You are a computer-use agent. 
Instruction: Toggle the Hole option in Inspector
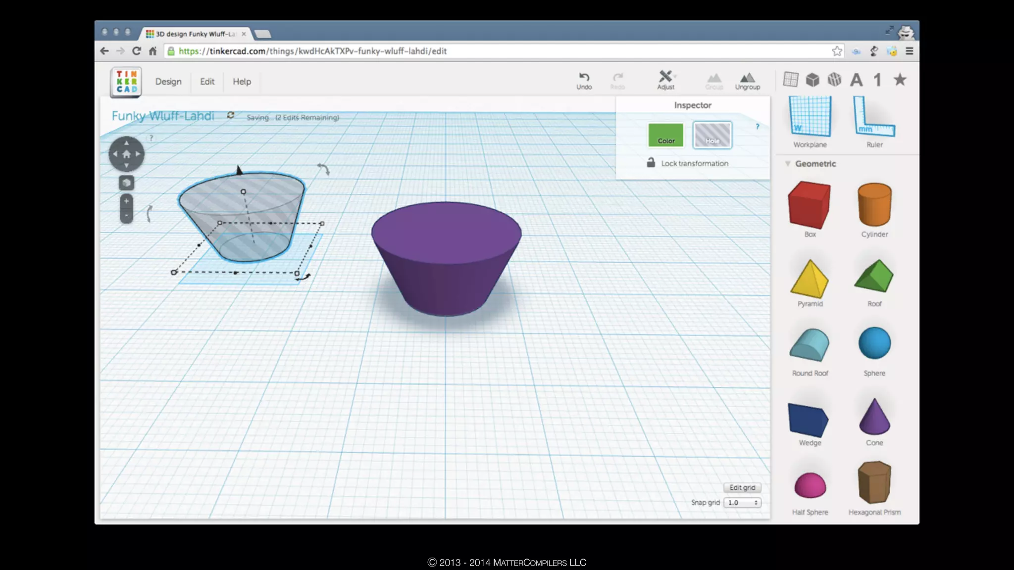click(712, 135)
